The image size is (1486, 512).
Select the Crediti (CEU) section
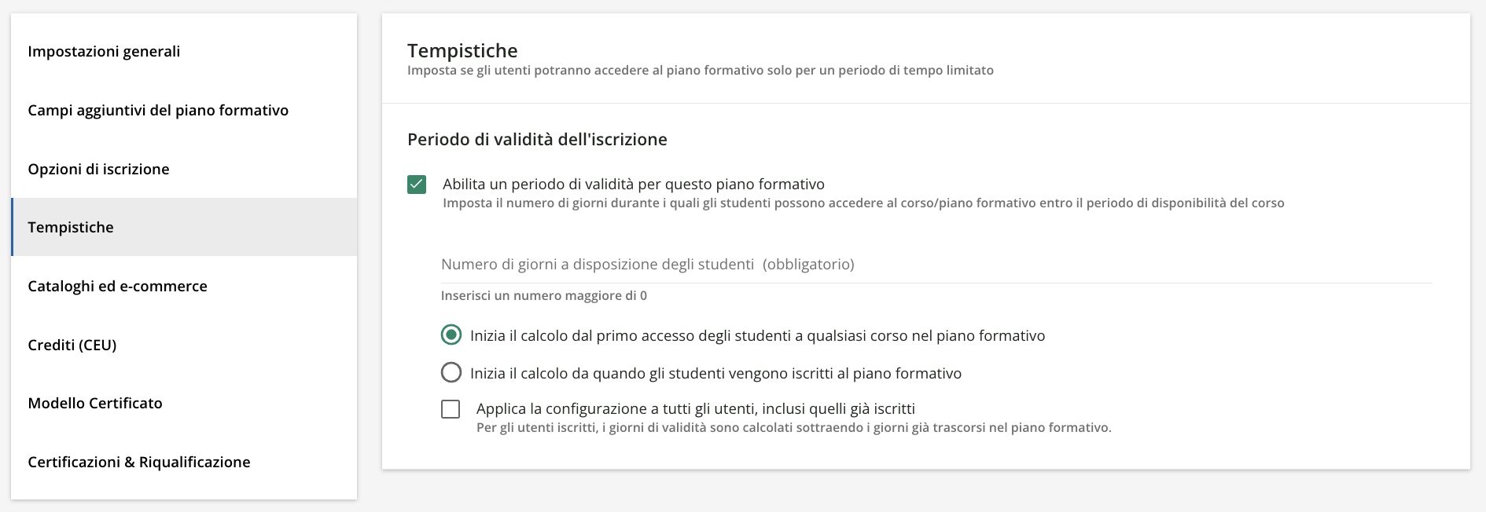72,344
